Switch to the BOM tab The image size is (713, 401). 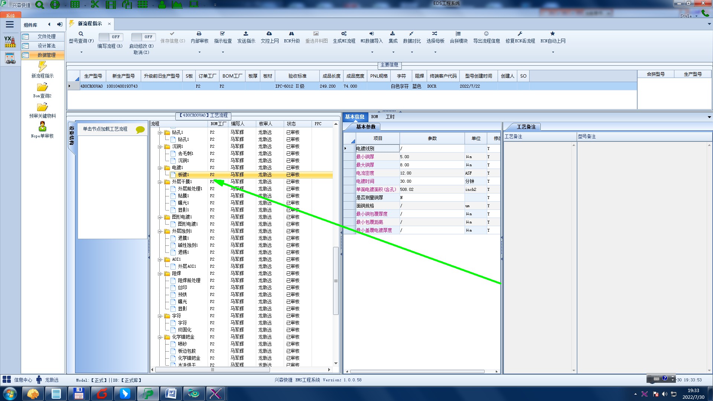tap(374, 117)
